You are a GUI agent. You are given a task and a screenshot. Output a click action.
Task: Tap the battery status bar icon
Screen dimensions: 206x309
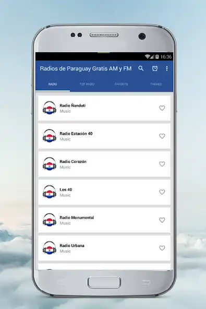(157, 57)
